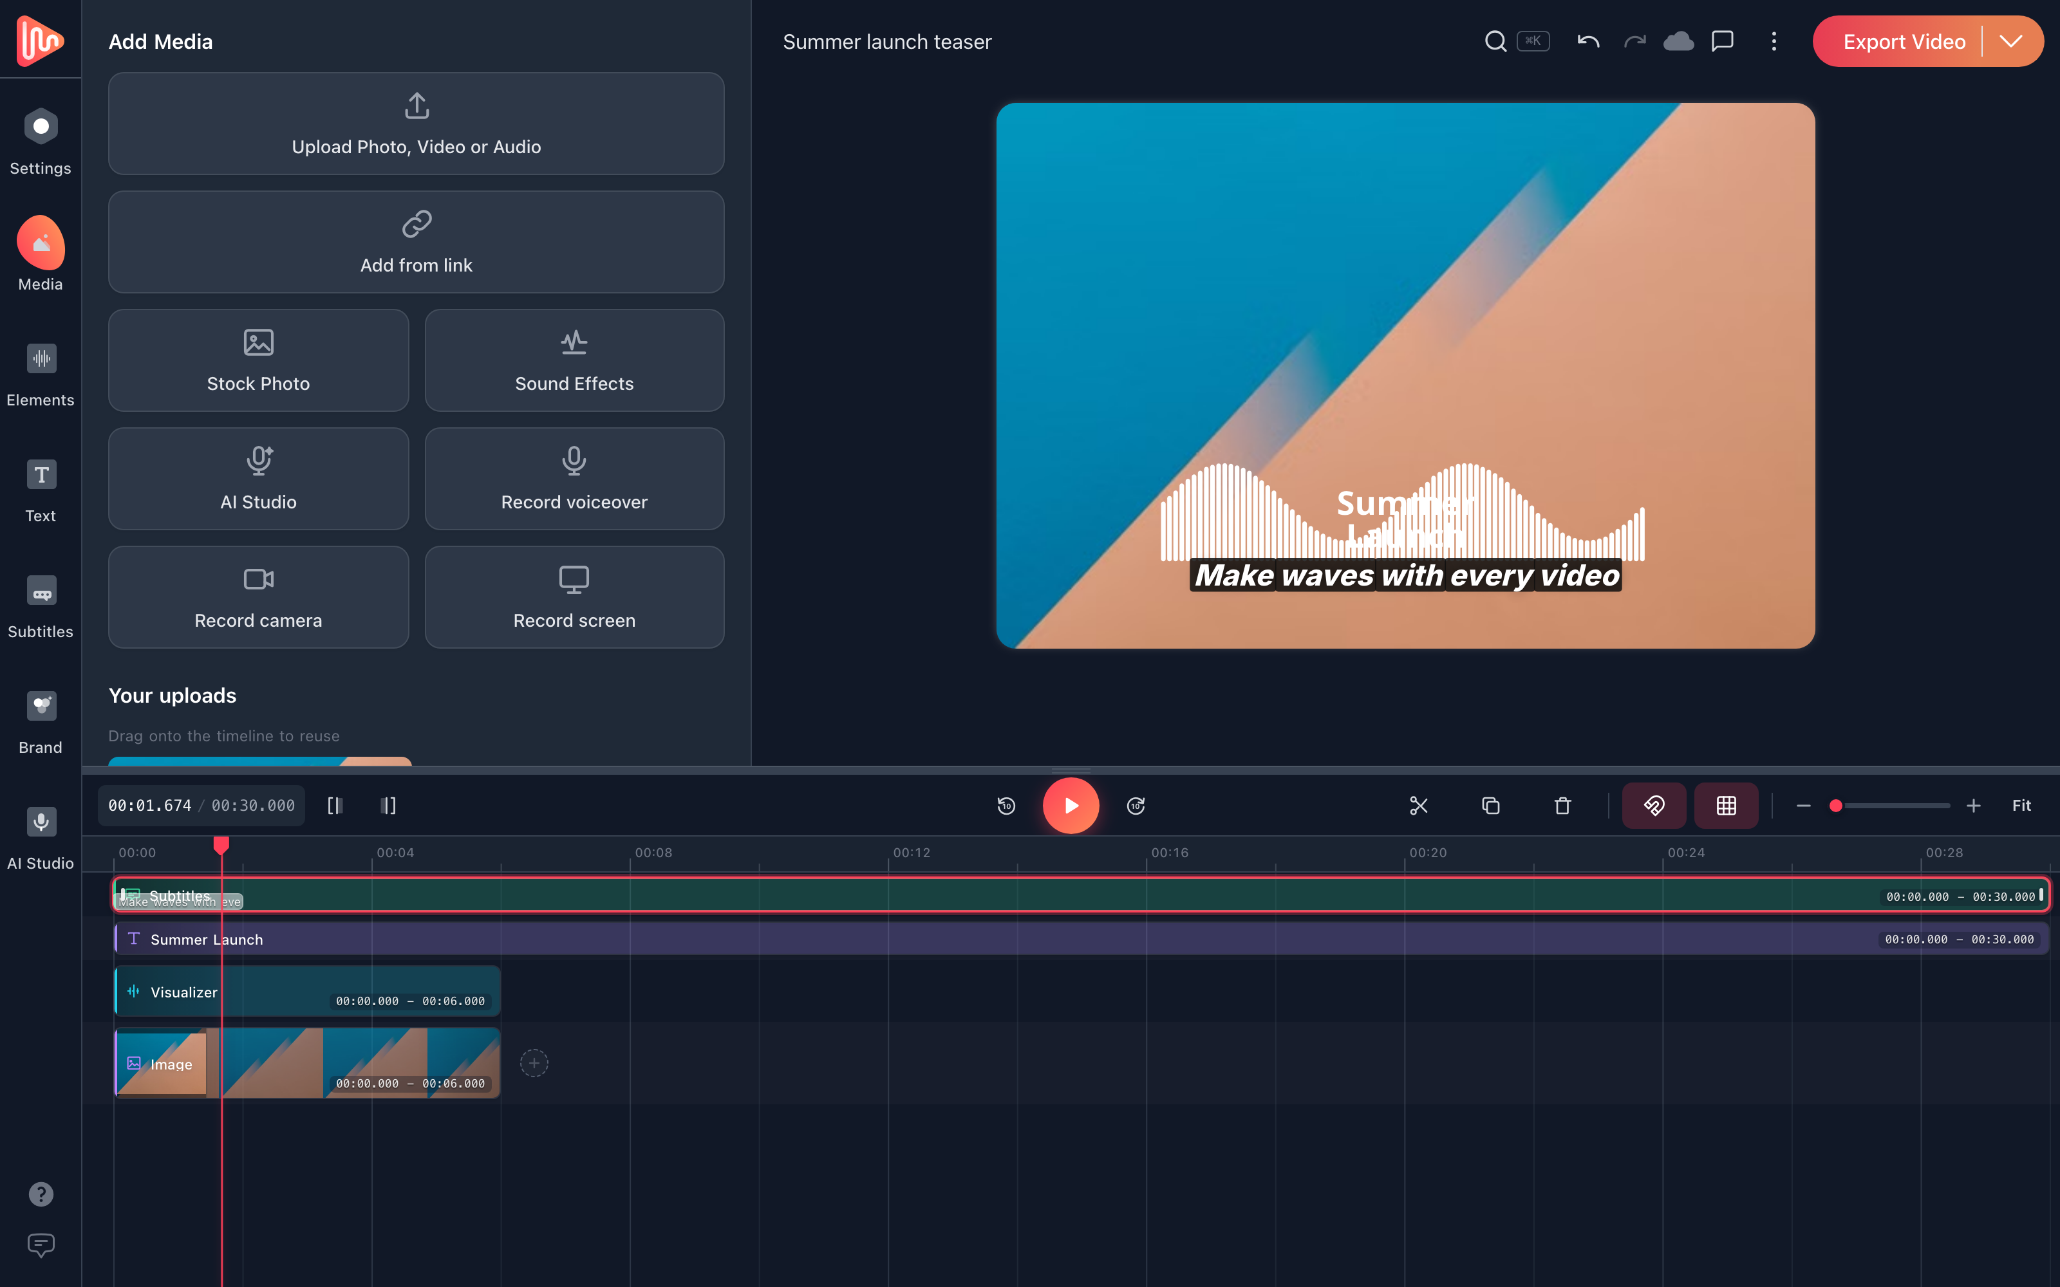Click the app logo in top-left corner
The height and width of the screenshot is (1287, 2060).
point(39,39)
